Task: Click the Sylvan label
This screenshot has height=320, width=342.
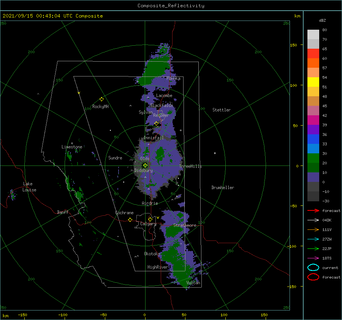Action: point(146,112)
